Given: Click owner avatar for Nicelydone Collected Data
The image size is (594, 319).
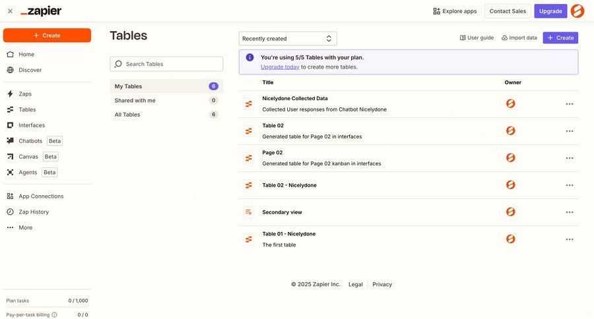Looking at the screenshot, I should 511,103.
